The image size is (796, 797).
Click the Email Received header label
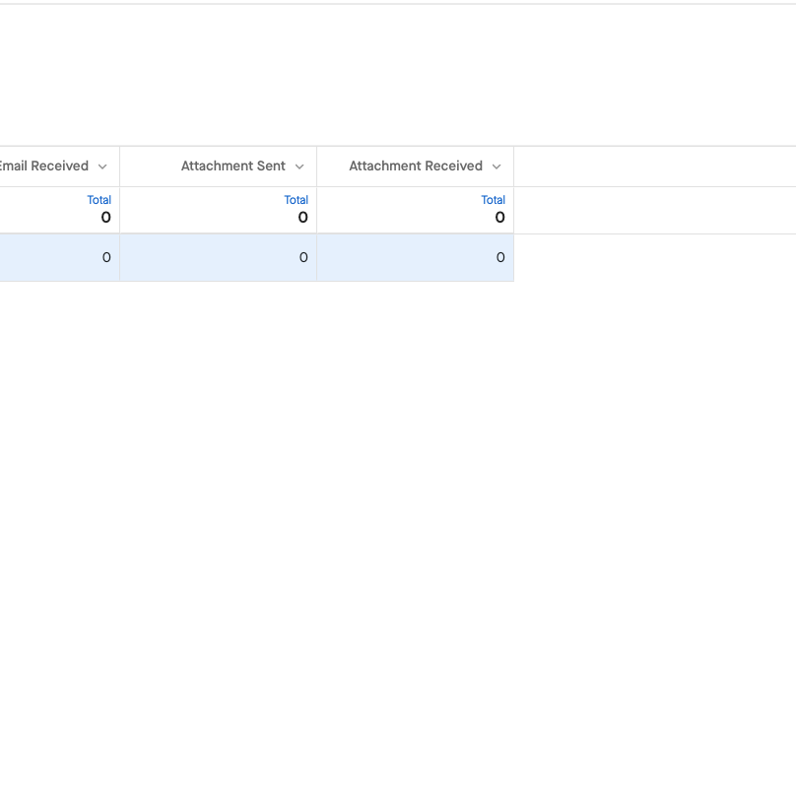[x=44, y=166]
